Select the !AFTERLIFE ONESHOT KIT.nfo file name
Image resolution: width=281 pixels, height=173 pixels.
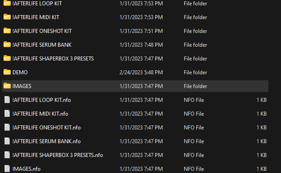(x=46, y=128)
